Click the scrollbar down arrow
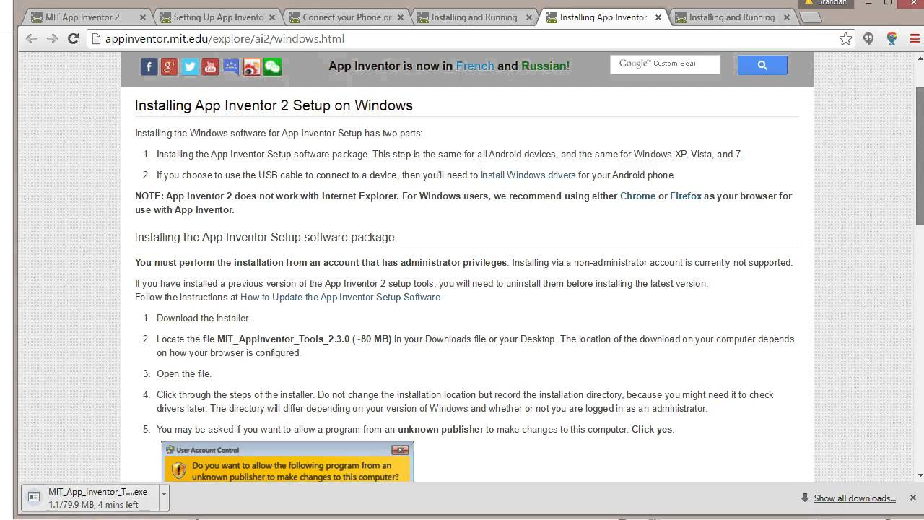924x520 pixels. point(920,475)
